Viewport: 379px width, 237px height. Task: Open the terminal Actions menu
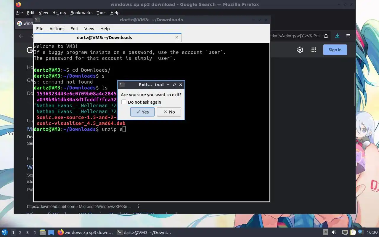(57, 29)
